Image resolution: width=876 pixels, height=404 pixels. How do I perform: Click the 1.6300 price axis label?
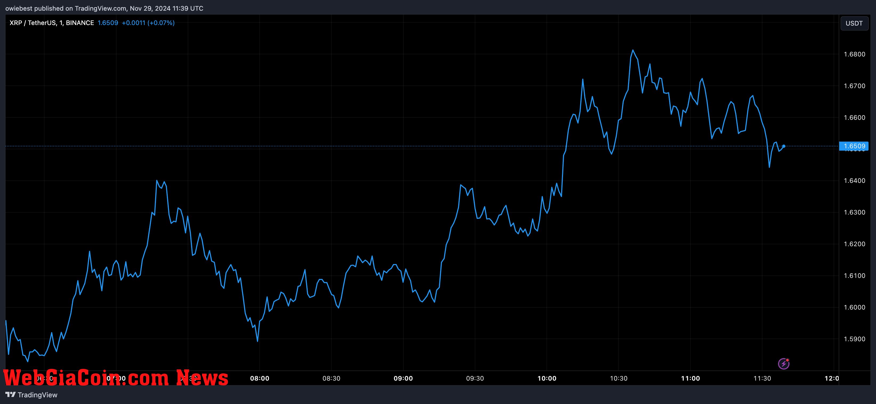pos(854,212)
